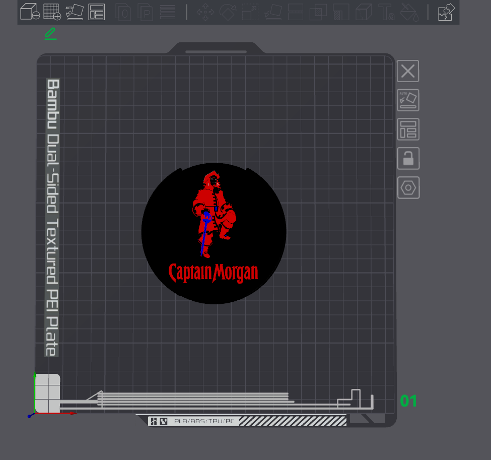Screen dimensions: 491x460
Task: Toggle the plate lock icon
Action: pos(408,158)
